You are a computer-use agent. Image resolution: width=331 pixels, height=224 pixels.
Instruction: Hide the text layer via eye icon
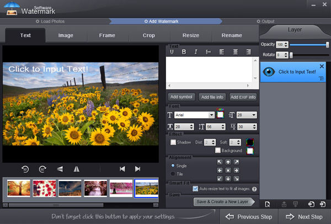(x=270, y=72)
